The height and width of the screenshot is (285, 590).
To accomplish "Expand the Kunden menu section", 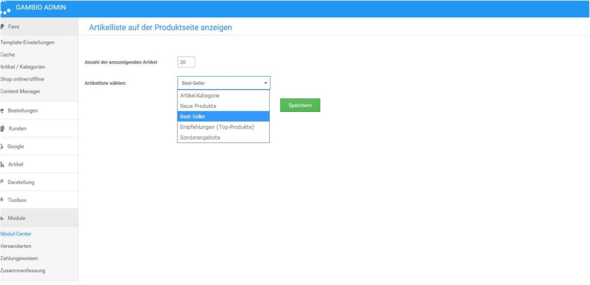I will click(x=39, y=128).
